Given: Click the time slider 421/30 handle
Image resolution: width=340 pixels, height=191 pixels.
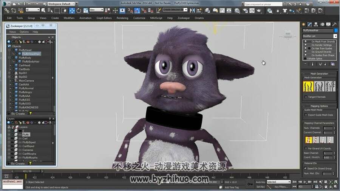Looking at the screenshot, I should pyautogui.click(x=27, y=171).
